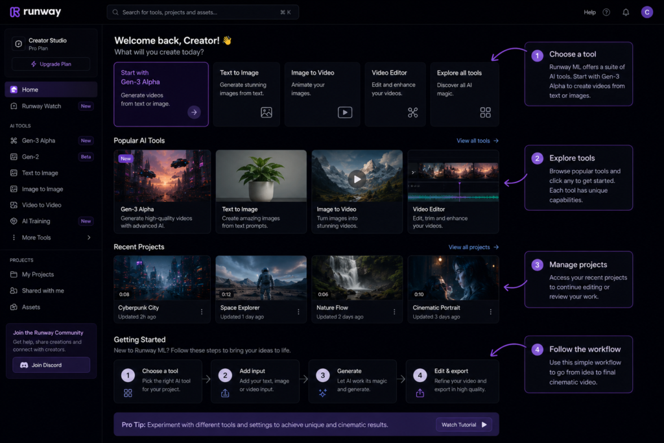Click the Join Discord button
The height and width of the screenshot is (443, 664).
(x=51, y=365)
